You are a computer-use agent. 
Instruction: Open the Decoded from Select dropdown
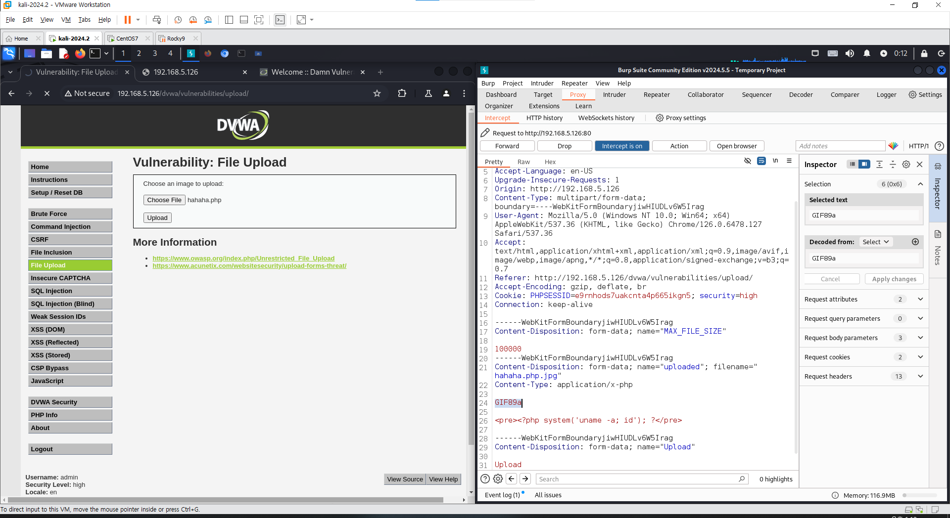876,242
